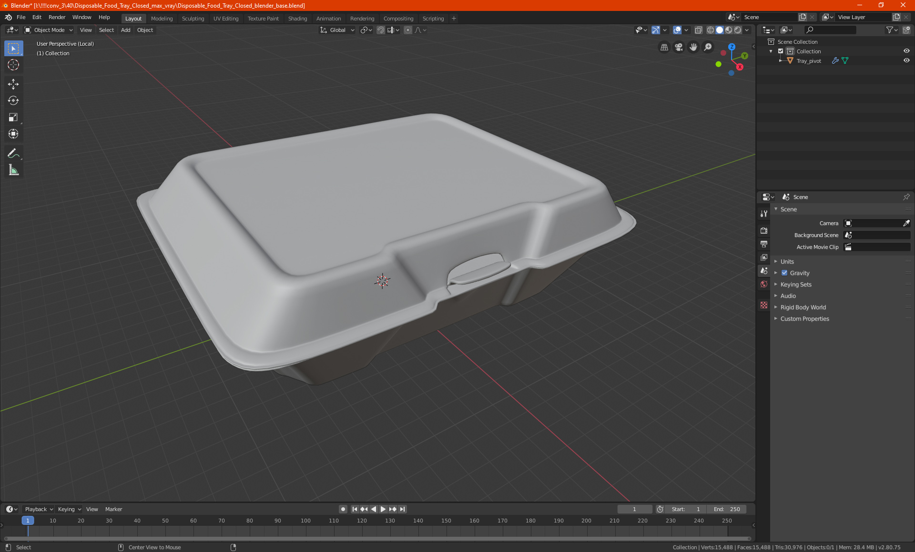Toggle proportional editing
Screen dimensions: 915x552
point(408,30)
